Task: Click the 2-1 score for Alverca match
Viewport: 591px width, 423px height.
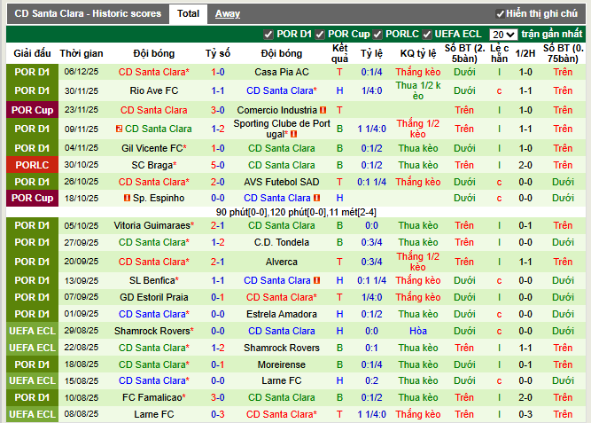Action: [218, 262]
